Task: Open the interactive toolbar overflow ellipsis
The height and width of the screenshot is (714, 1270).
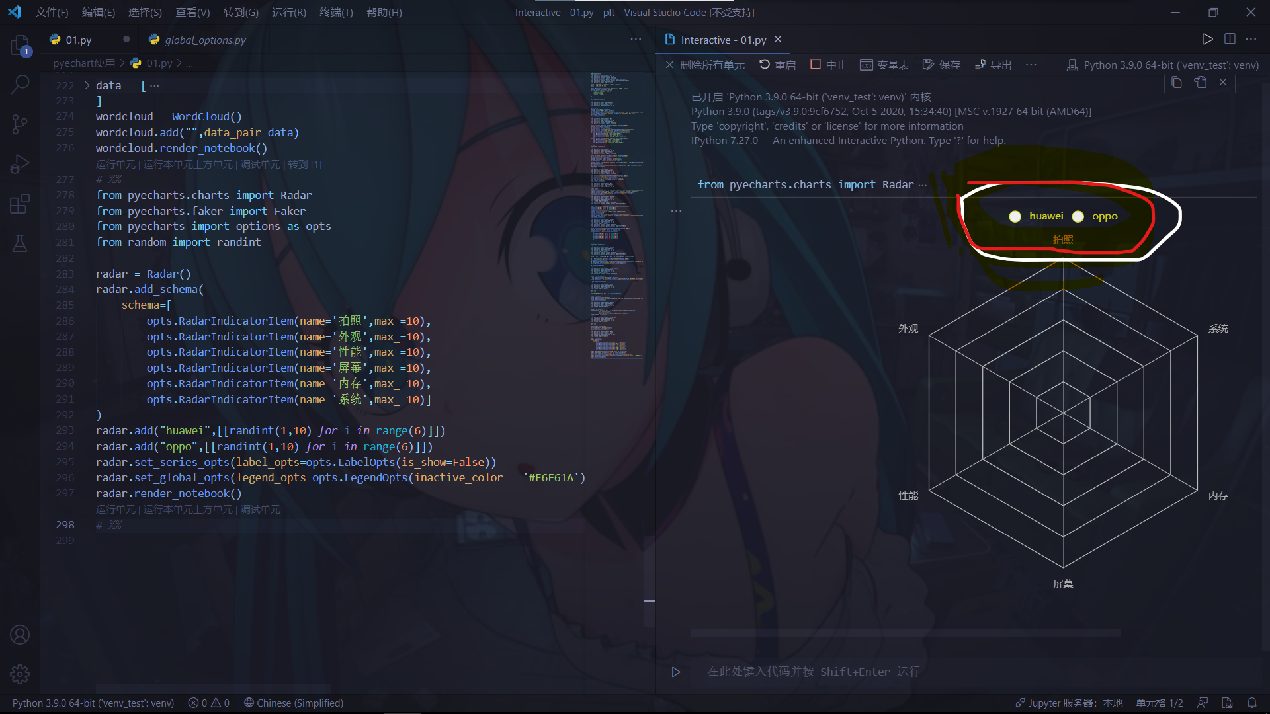Action: (x=1031, y=65)
